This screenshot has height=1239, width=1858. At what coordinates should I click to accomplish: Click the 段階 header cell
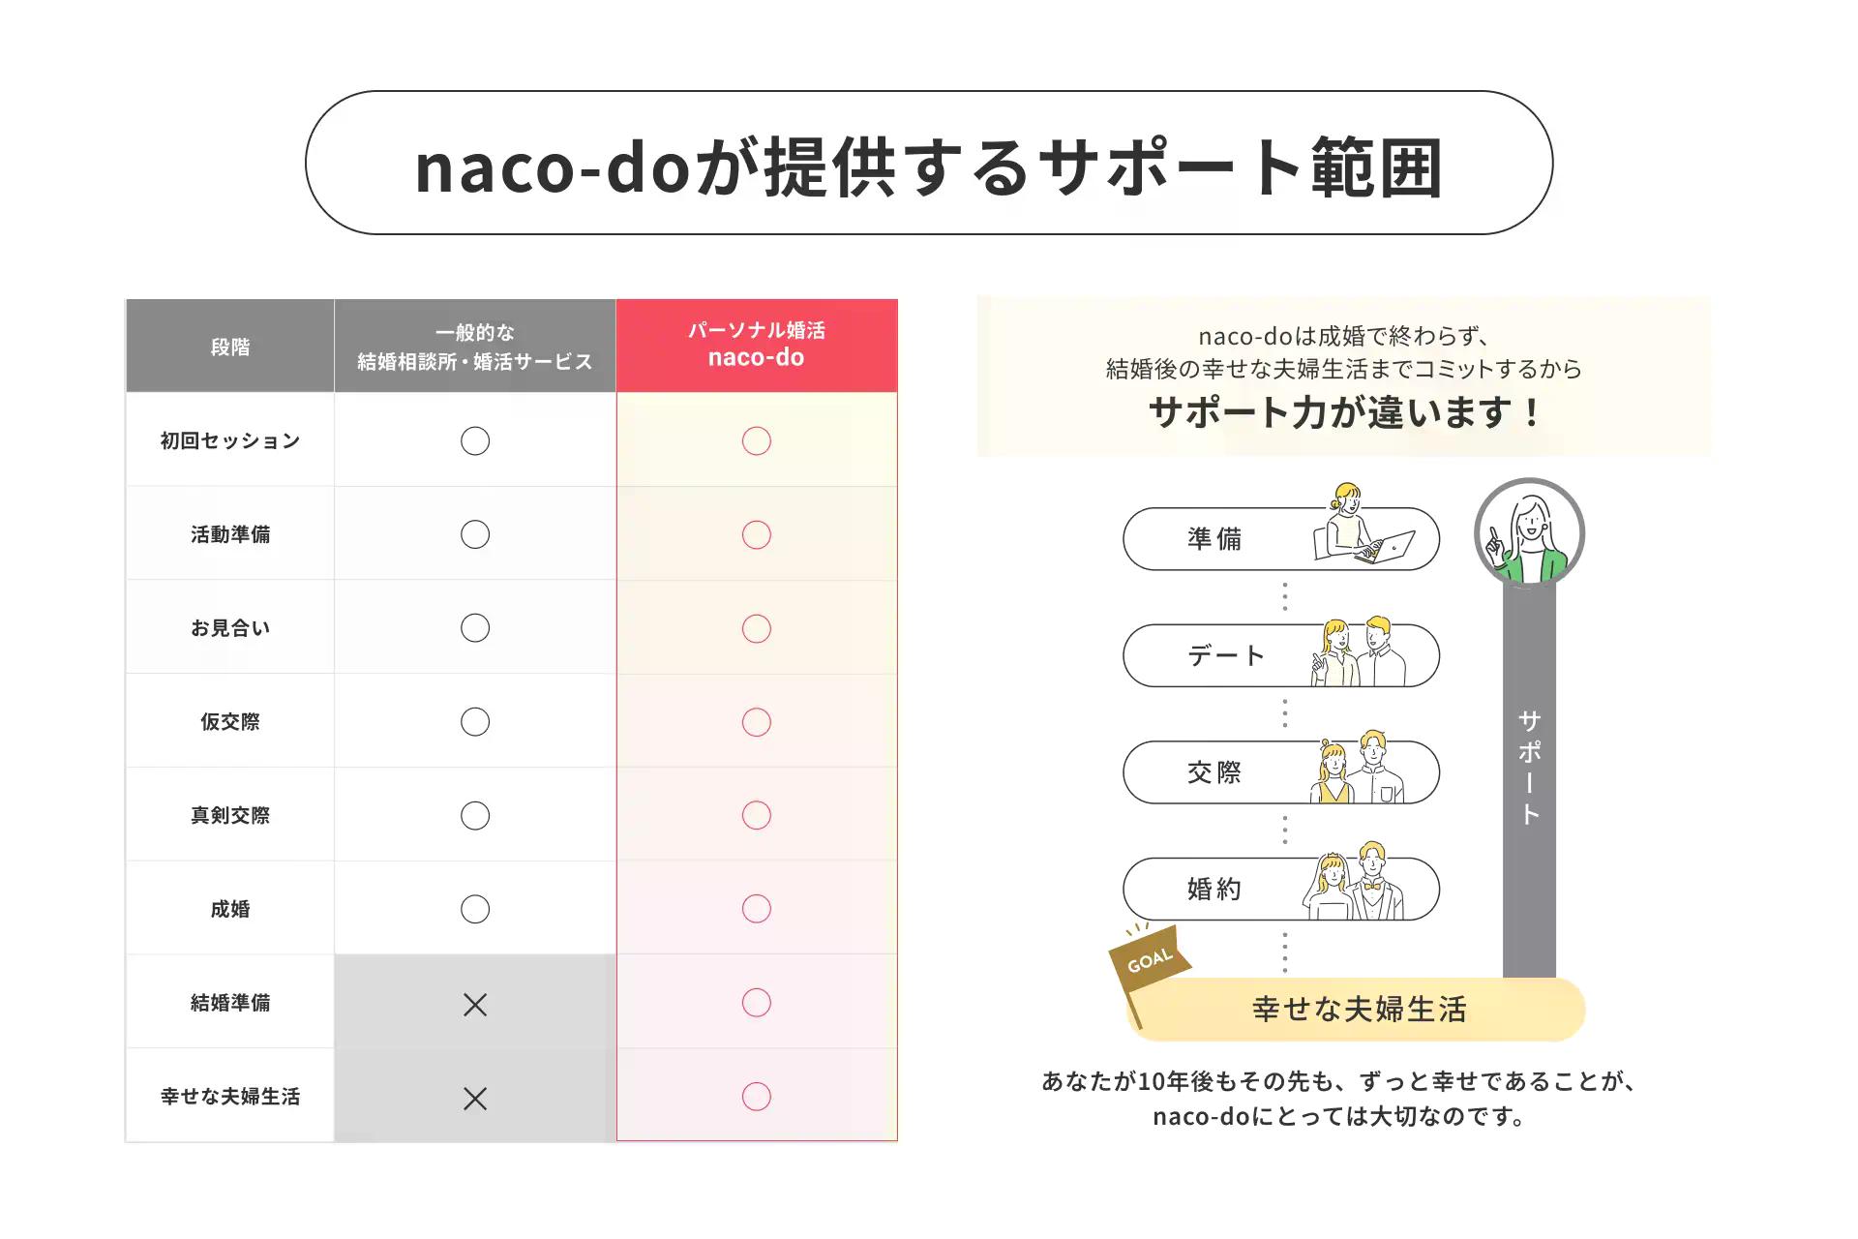tap(230, 347)
